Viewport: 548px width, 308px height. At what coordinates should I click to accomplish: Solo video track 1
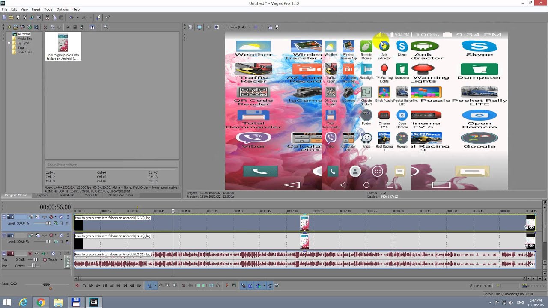68,217
